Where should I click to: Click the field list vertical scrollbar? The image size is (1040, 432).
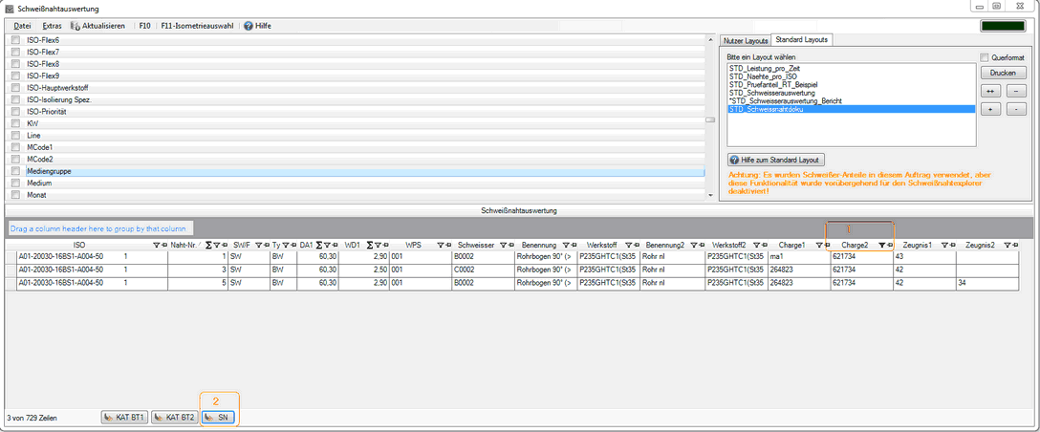tap(710, 119)
